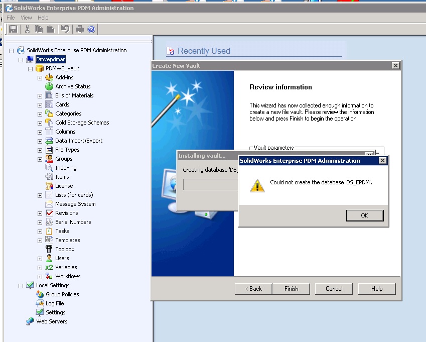
Task: Collapse the Local Settings node
Action: click(x=21, y=286)
